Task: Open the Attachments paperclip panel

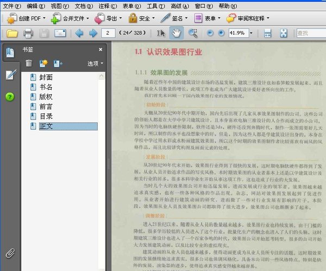Action: coord(10,253)
